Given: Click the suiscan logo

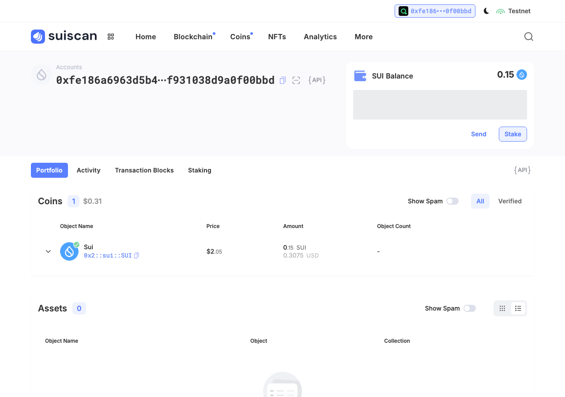Looking at the screenshot, I should click(x=64, y=37).
